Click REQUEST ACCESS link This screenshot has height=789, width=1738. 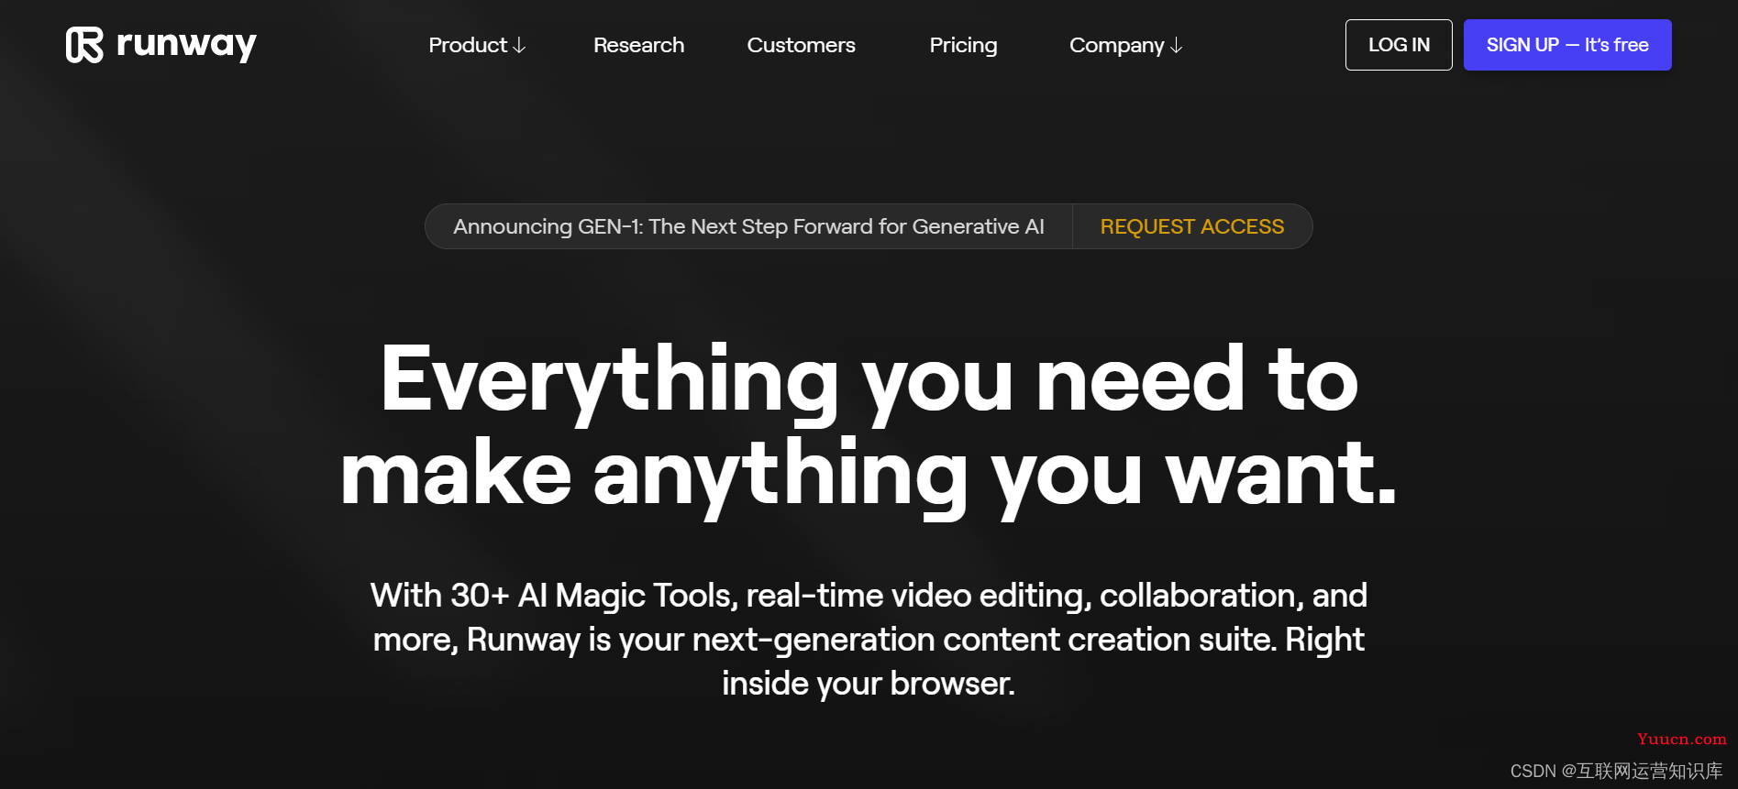click(1191, 226)
